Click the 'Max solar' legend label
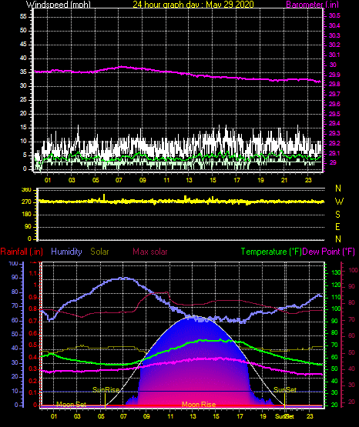 150,252
